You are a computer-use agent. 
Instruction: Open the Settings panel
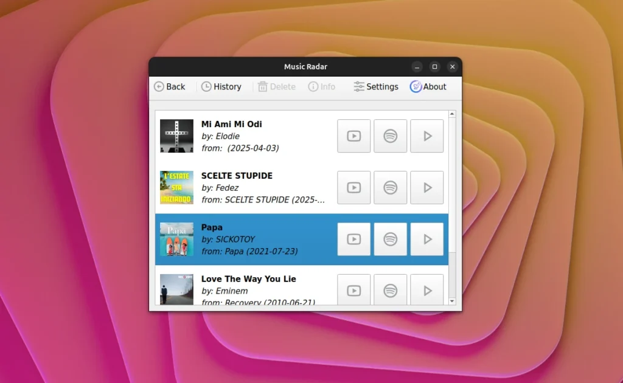coord(375,86)
